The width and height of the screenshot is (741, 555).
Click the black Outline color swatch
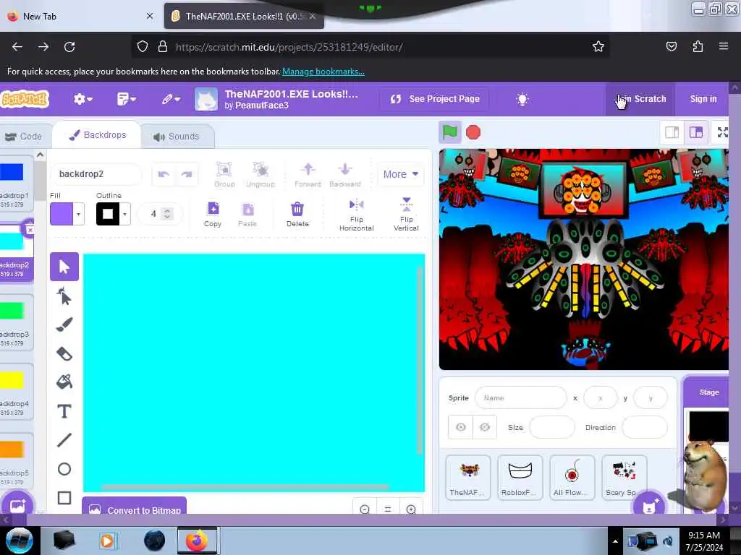[x=108, y=214]
